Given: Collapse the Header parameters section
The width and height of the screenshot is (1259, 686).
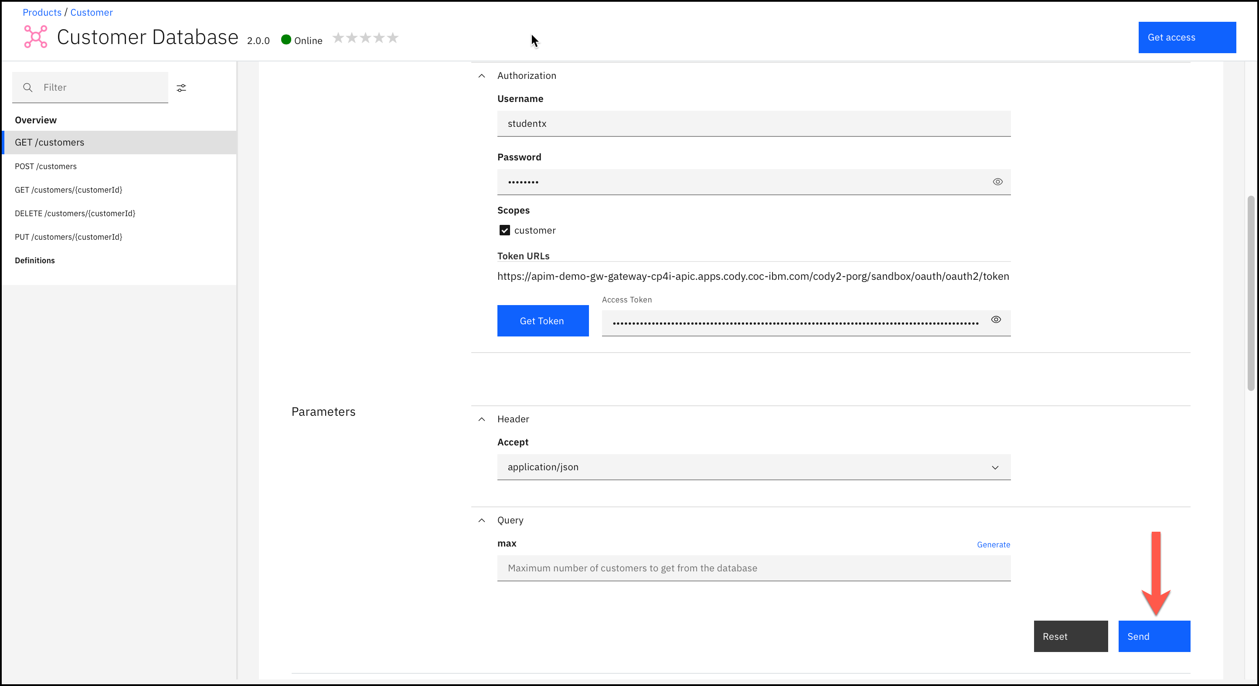Looking at the screenshot, I should [481, 419].
